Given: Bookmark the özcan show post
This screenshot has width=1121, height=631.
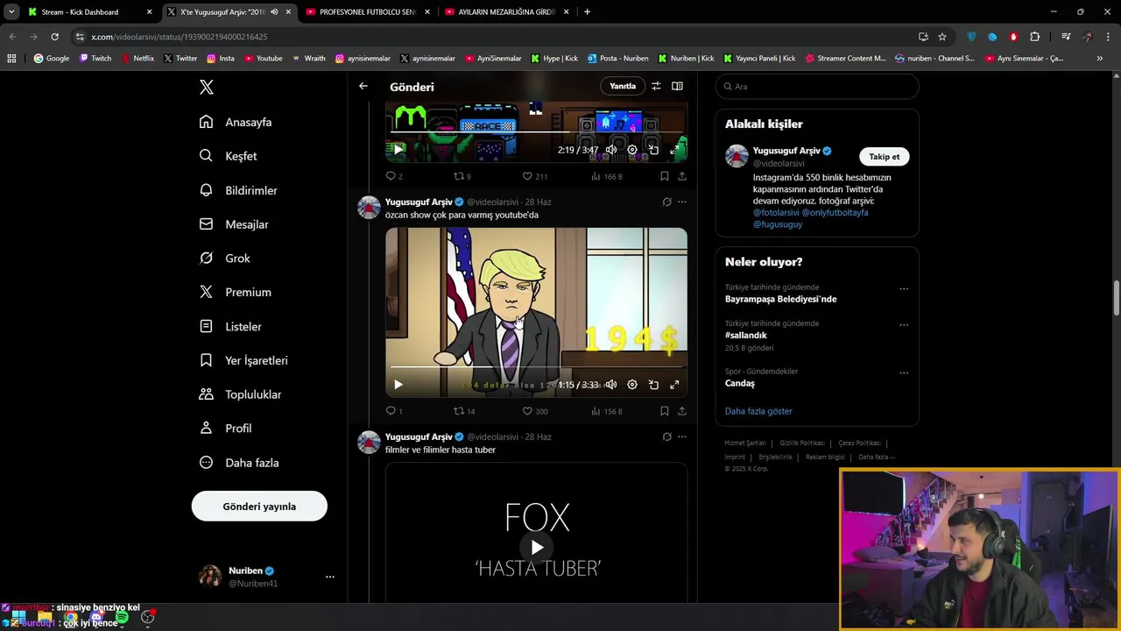Looking at the screenshot, I should tap(665, 411).
